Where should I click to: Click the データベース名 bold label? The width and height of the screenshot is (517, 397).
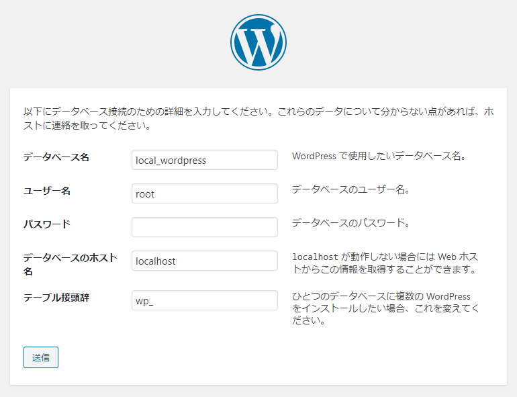(x=56, y=157)
